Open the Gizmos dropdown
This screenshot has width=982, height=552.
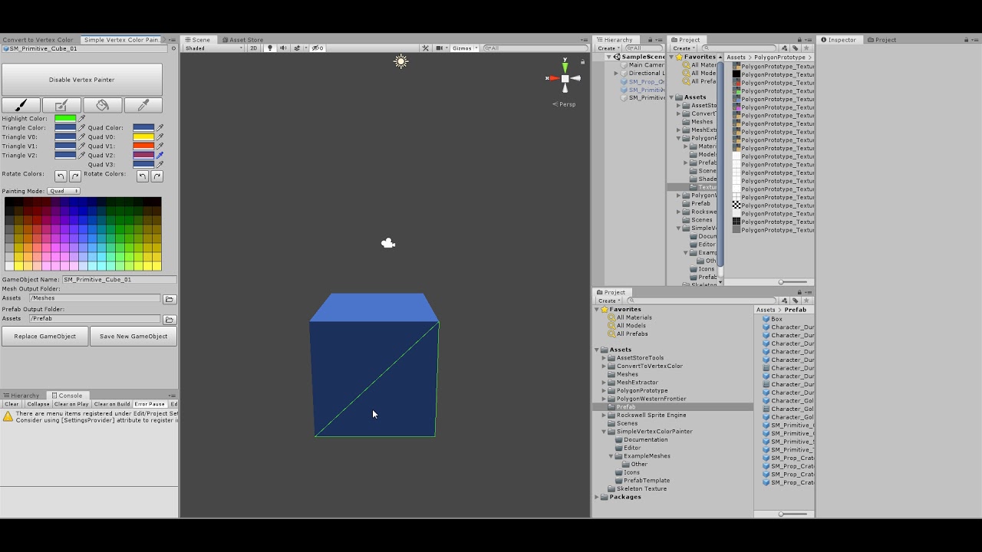tap(465, 48)
